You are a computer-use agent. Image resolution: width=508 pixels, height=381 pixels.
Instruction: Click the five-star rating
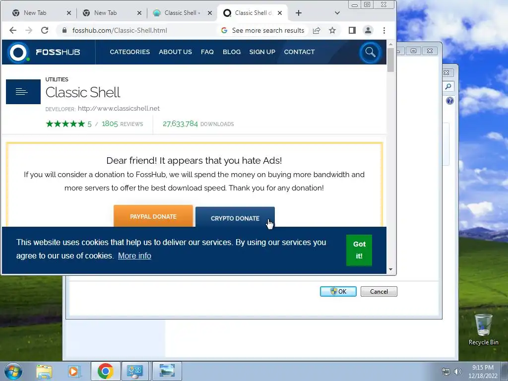point(65,124)
